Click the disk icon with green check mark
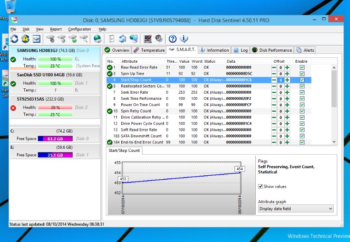Image resolution: width=350 pixels, height=242 pixels. [73, 39]
